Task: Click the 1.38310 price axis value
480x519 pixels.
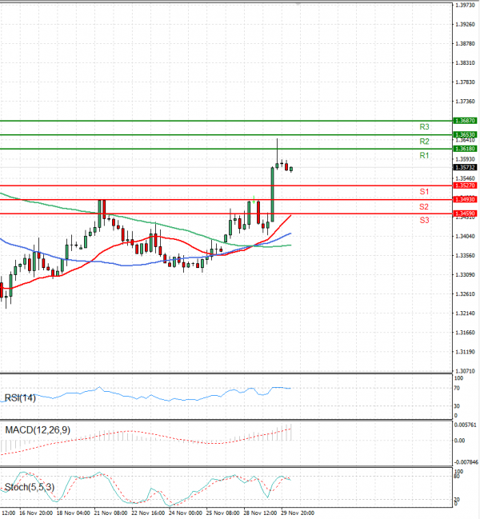Action: [x=465, y=63]
